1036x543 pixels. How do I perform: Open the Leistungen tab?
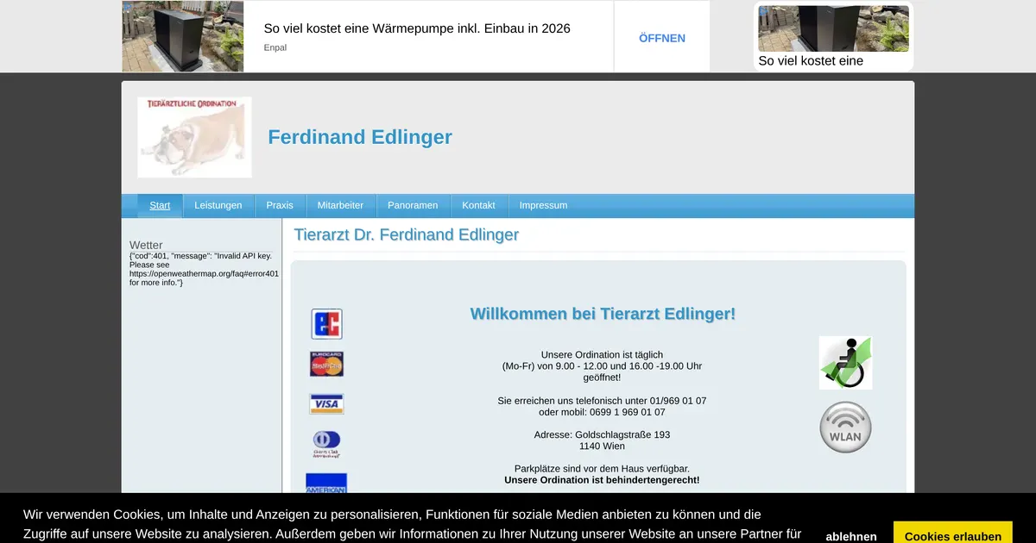pos(218,205)
